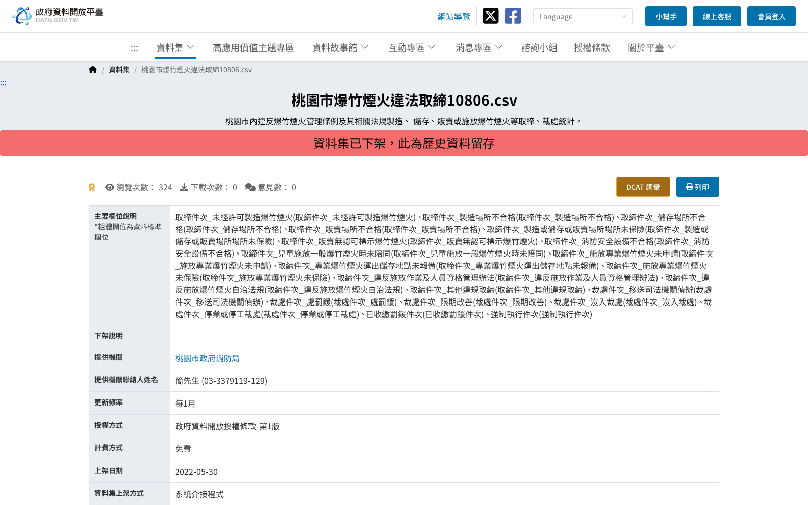Click the gold award badge icon
Screen dimensions: 808x505
pos(92,187)
